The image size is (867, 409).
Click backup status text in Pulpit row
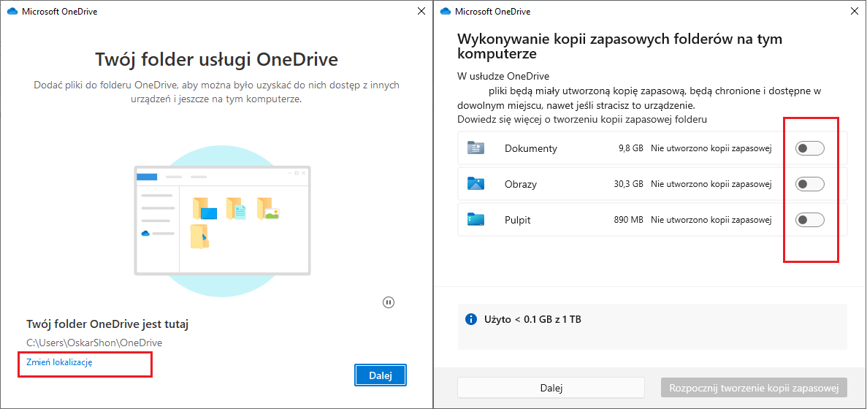pos(711,220)
